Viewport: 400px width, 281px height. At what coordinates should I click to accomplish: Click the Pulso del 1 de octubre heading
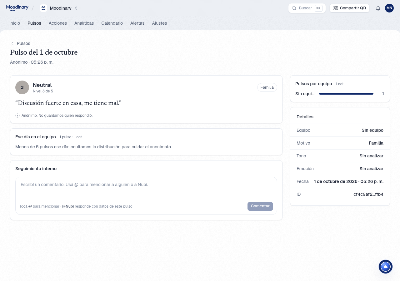[44, 52]
